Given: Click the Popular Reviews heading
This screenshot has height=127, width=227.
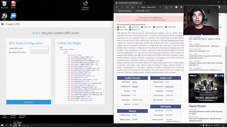Looking at the screenshot, I should coord(197,106).
